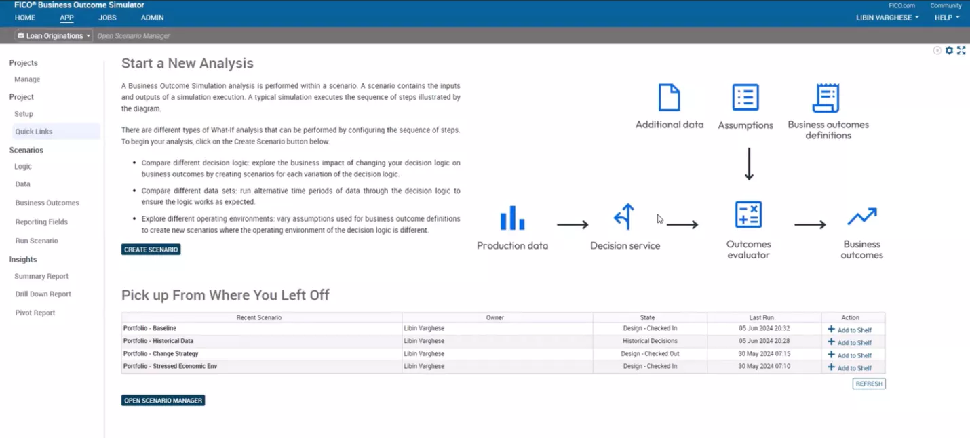970x438 pixels.
Task: Select the APP menu item
Action: coord(66,18)
